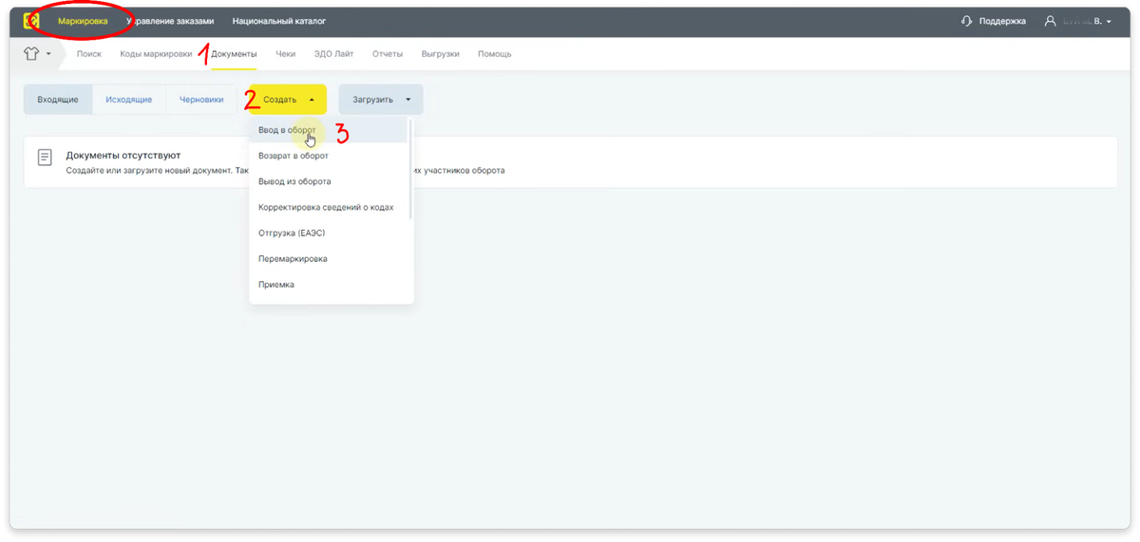Screen dimensions: 1140x542
Task: Switch to the Помощь tab
Action: [x=494, y=54]
